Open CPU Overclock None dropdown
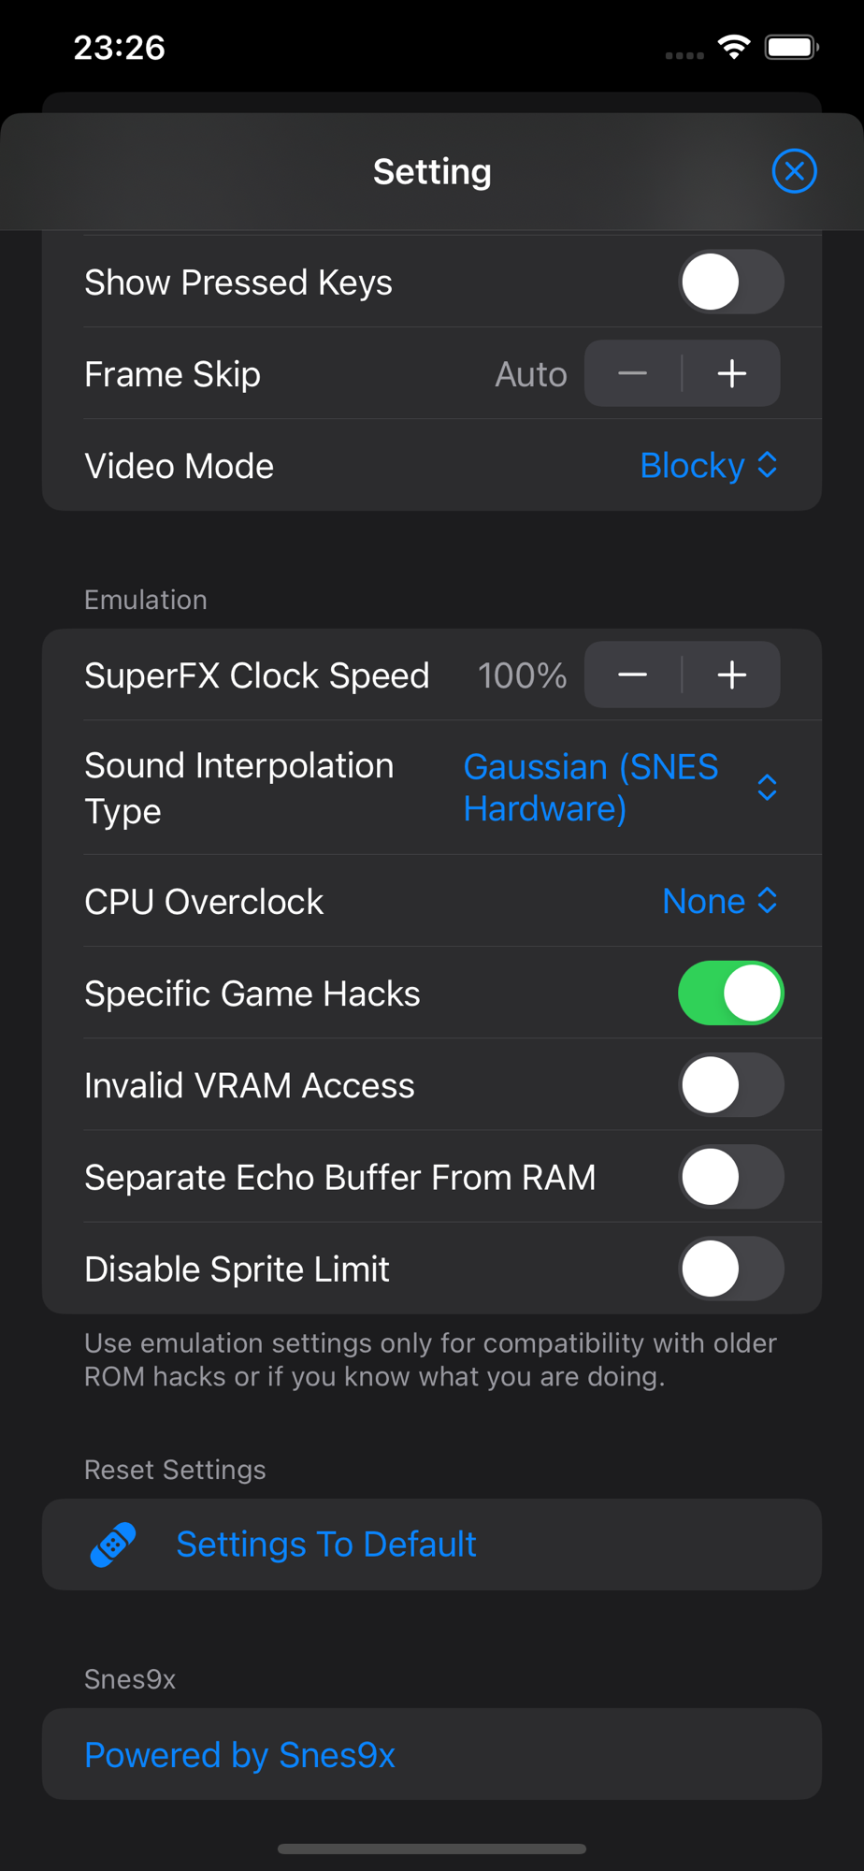 point(720,902)
